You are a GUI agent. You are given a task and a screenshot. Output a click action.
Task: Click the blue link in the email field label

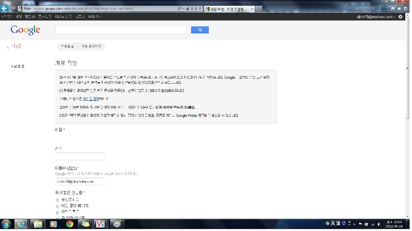coord(72,168)
